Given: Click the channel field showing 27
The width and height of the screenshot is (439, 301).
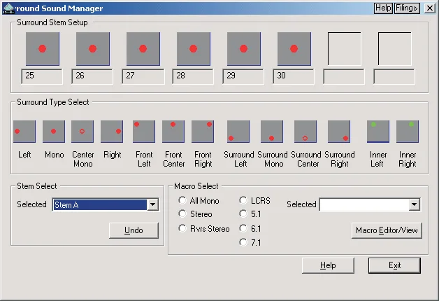Looking at the screenshot, I should point(143,76).
